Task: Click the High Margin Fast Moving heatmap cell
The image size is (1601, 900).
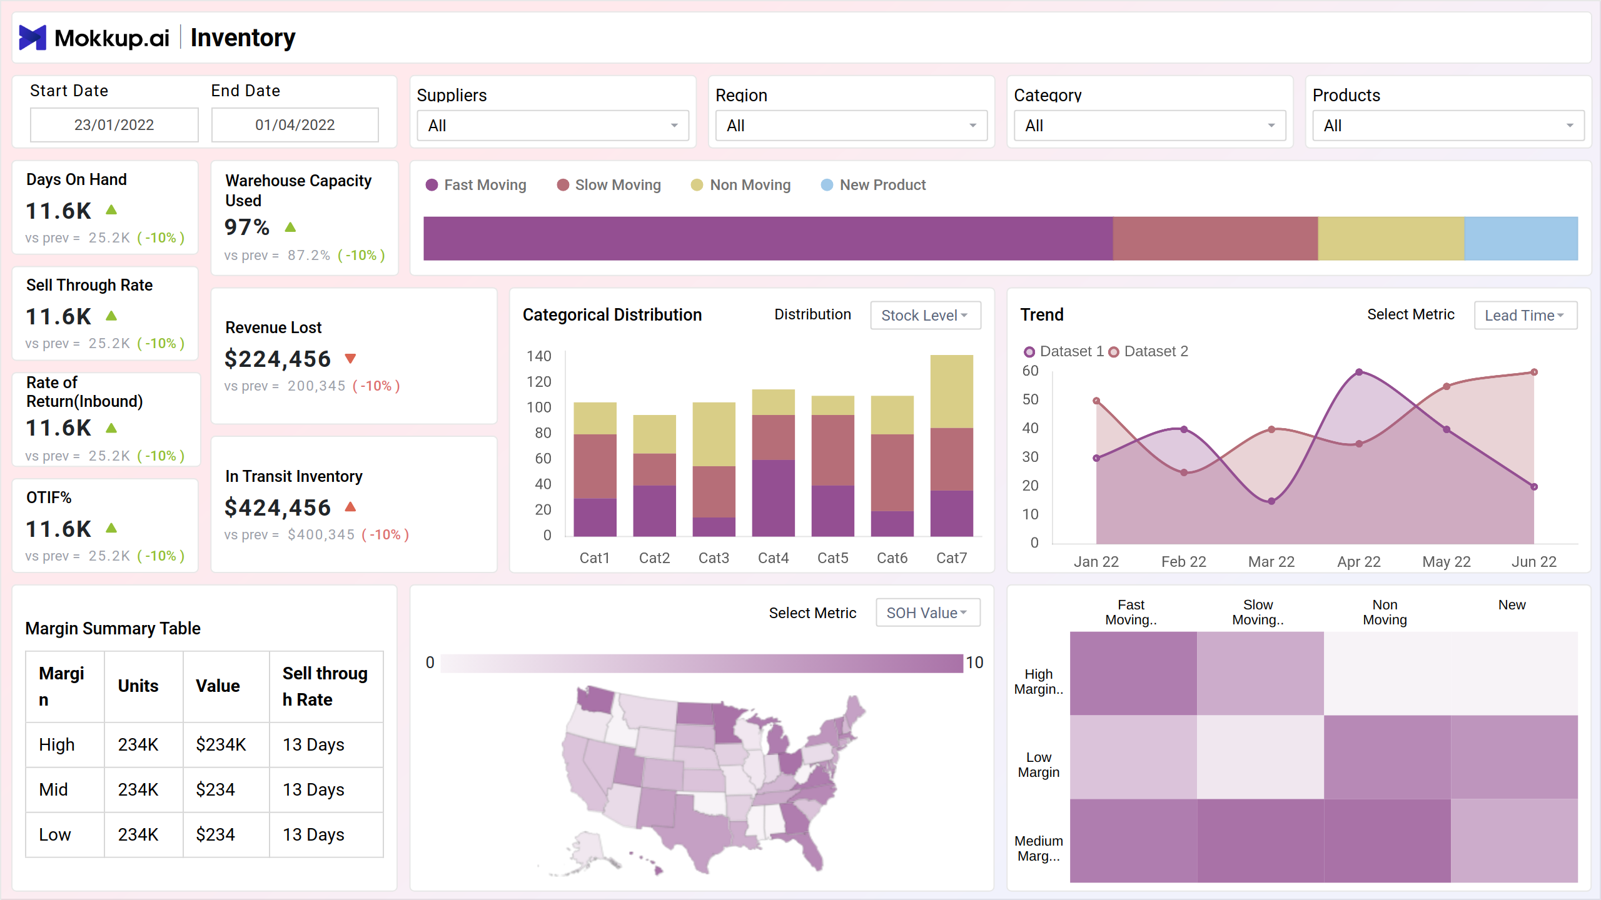Action: (1133, 673)
